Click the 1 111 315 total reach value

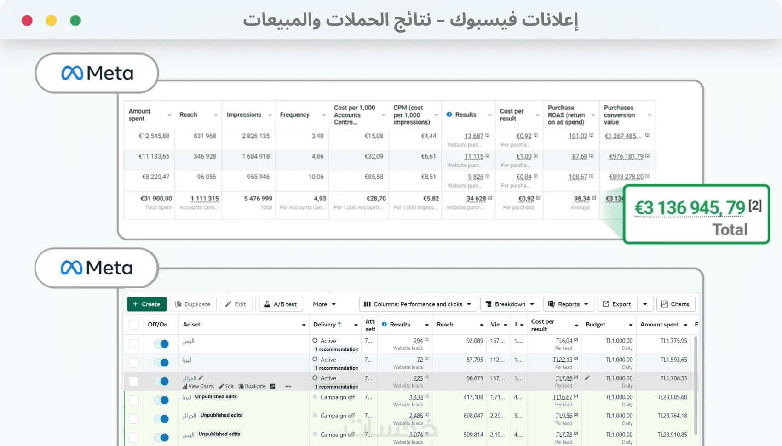coord(205,199)
